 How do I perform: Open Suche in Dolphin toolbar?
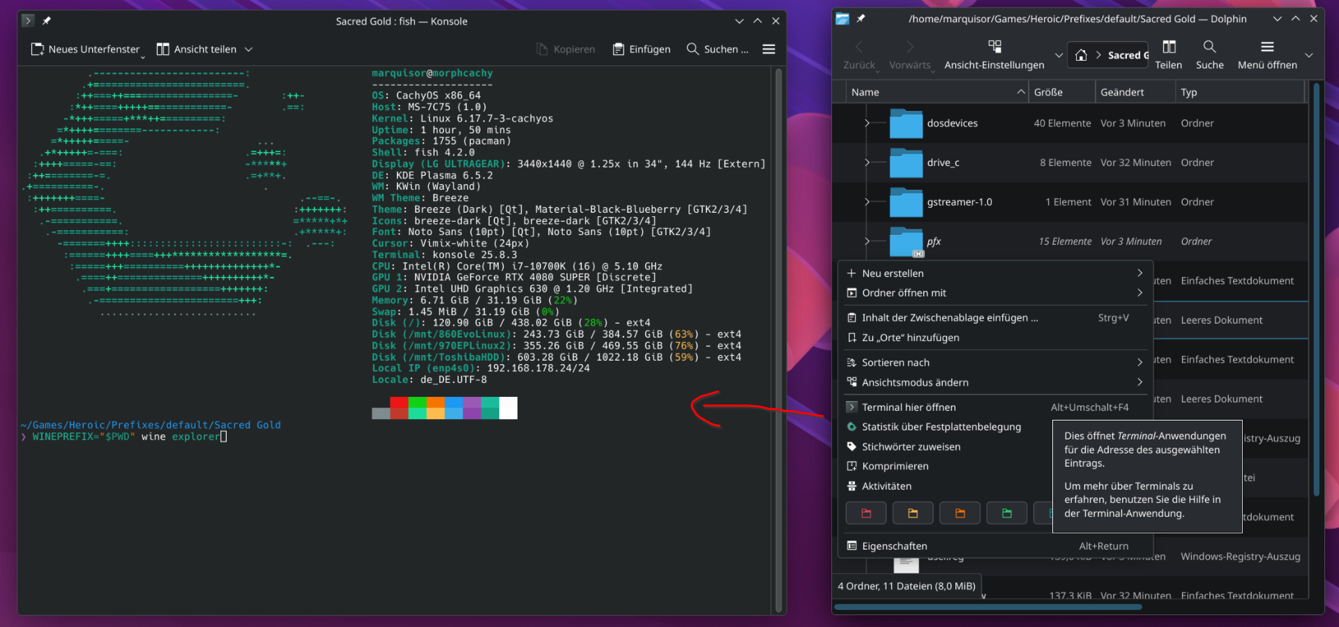tap(1210, 55)
